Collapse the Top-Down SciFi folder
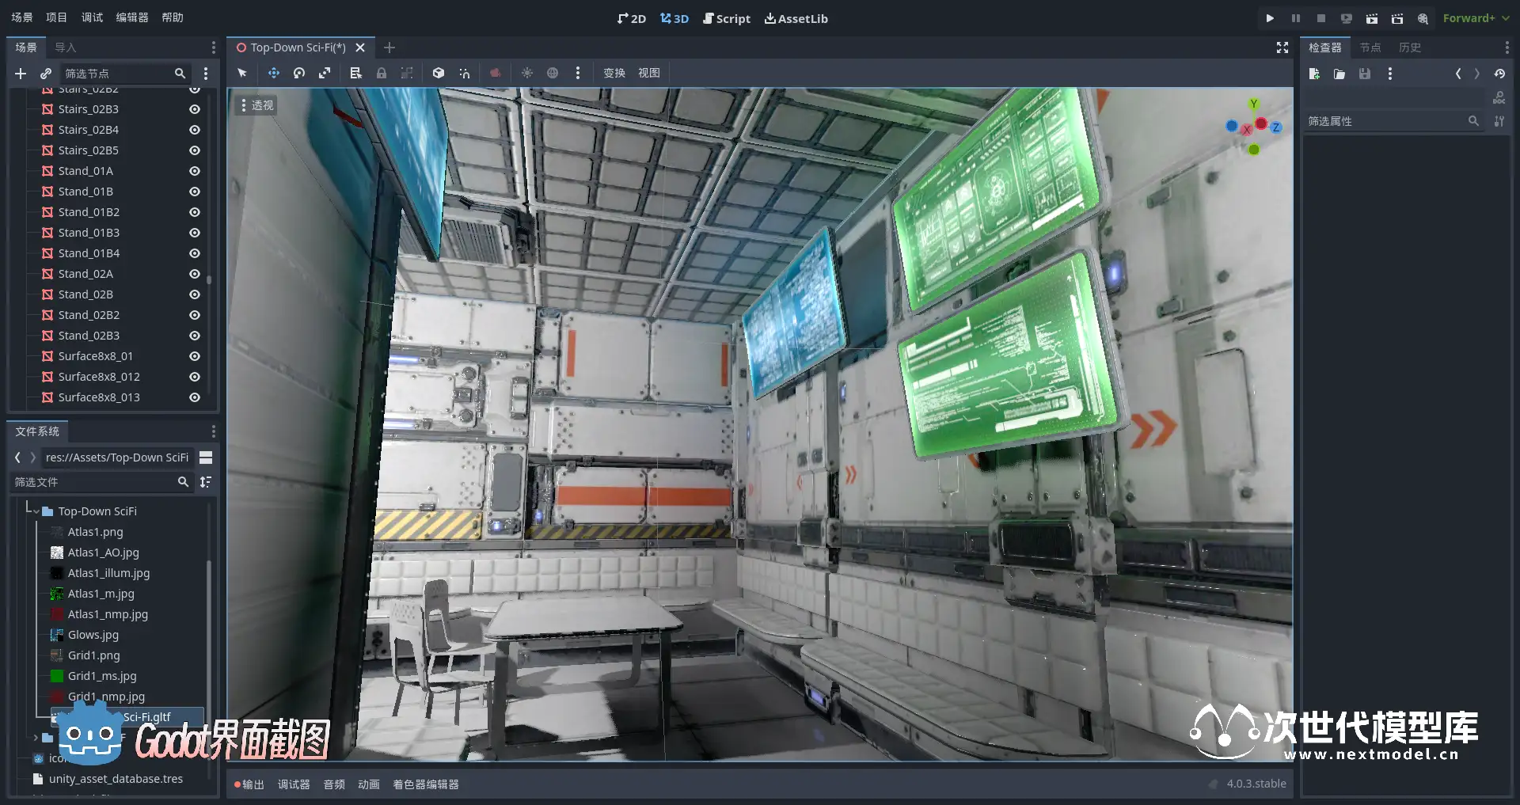This screenshot has height=805, width=1520. tap(36, 511)
